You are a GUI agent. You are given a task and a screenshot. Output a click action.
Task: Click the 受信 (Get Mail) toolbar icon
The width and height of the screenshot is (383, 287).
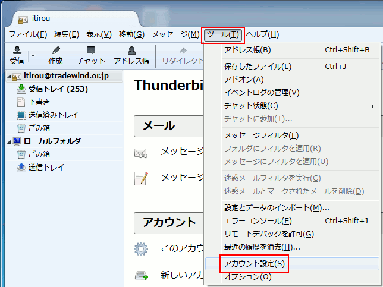[17, 52]
